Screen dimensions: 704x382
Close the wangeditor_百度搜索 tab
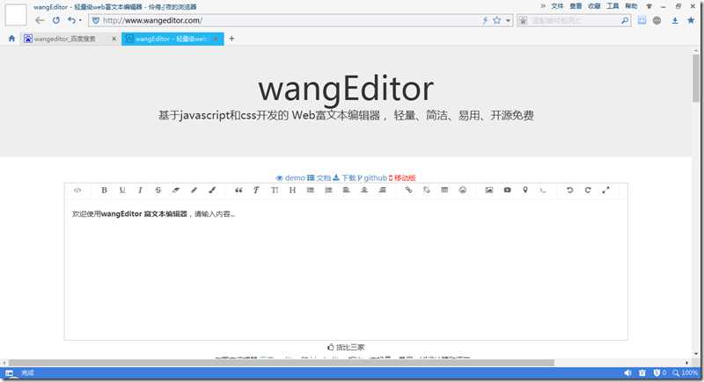(114, 39)
